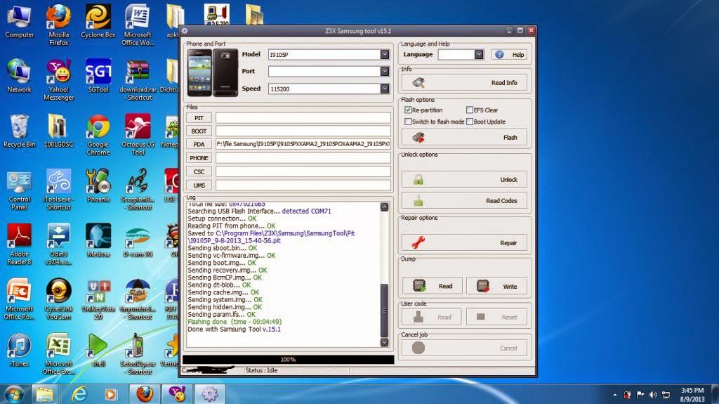Switch to Z3X gear icon in taskbar
The width and height of the screenshot is (719, 404).
point(209,394)
